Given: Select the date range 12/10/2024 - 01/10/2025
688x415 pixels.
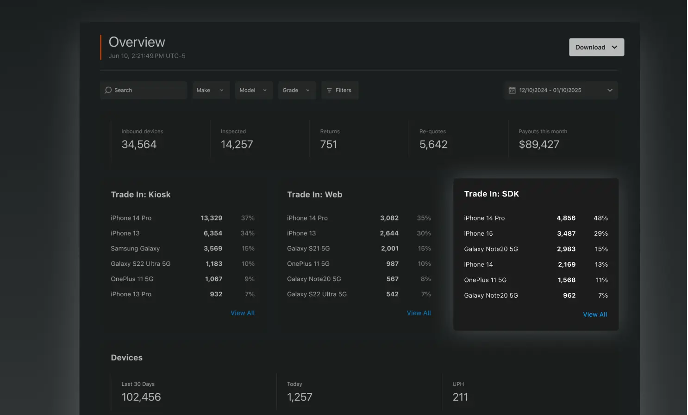Looking at the screenshot, I should [x=550, y=90].
